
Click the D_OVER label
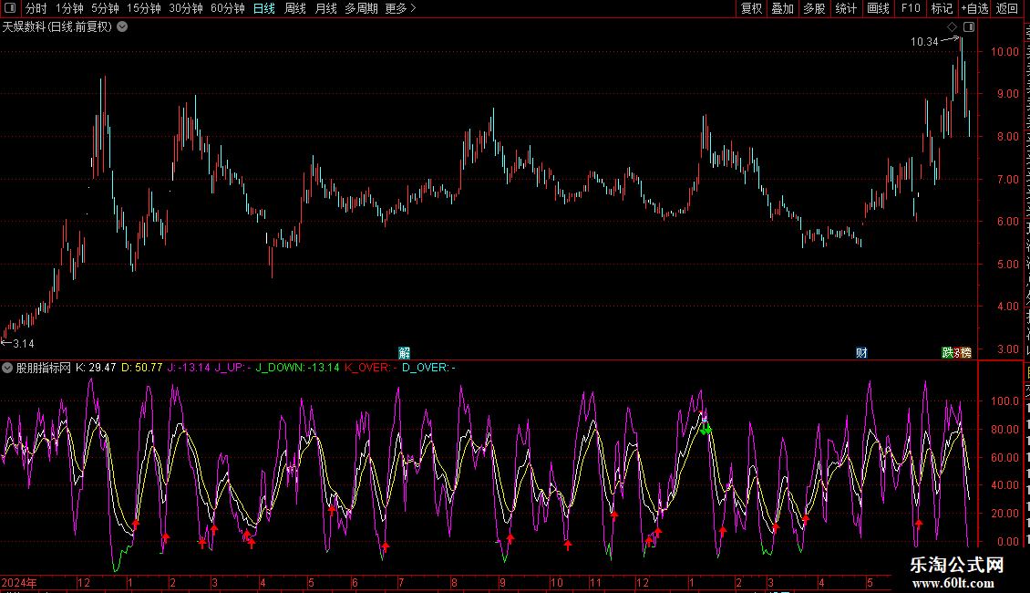click(x=428, y=368)
